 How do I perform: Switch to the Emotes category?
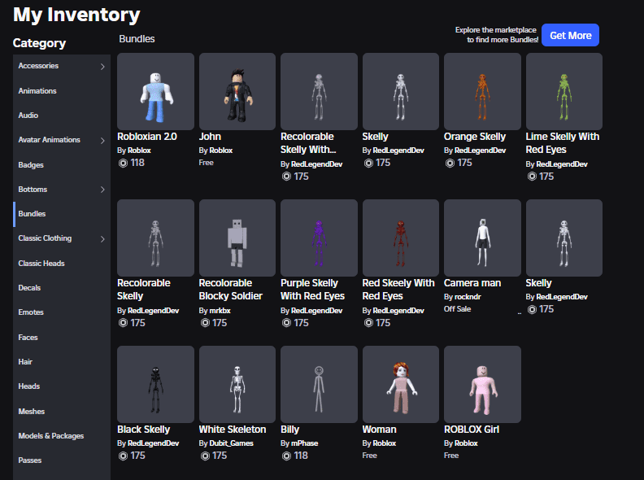coord(31,312)
